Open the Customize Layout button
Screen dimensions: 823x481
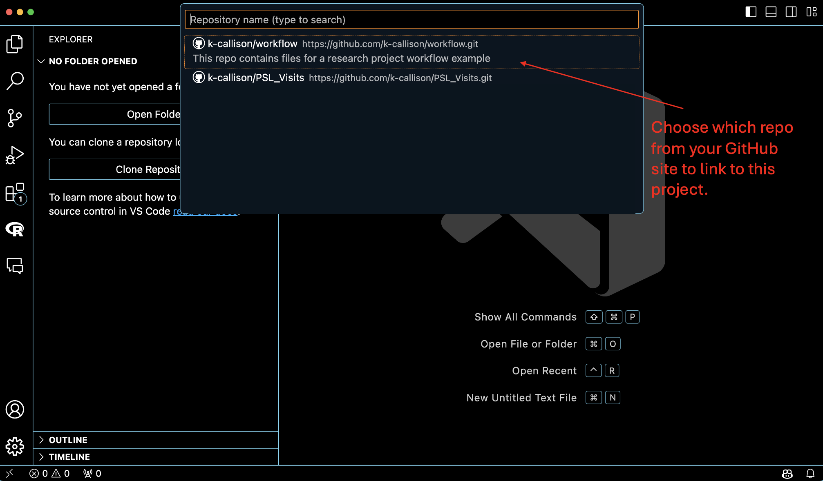tap(812, 12)
